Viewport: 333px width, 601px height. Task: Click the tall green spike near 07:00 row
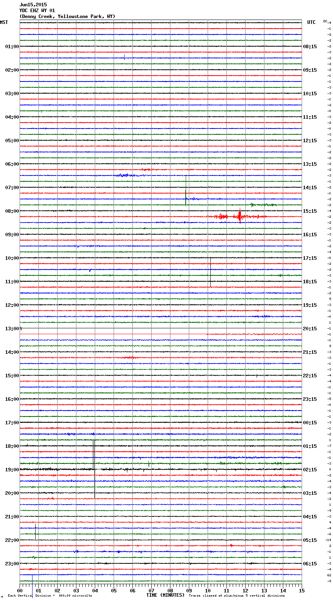click(x=186, y=190)
